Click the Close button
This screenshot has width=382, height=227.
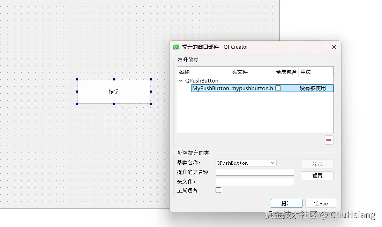tap(321, 203)
